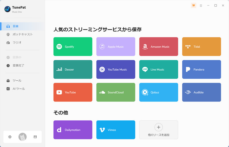Open the 変換完了 history section
Viewport: 229px width, 147px height.
pyautogui.click(x=23, y=65)
